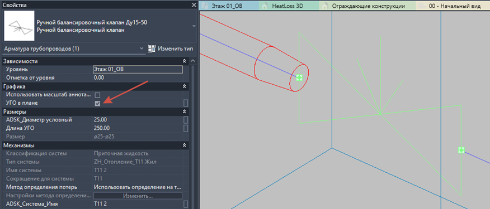This screenshot has width=490, height=209.
Task: Select the Классификация систем value Приточная жидкость
Action: (x=121, y=154)
